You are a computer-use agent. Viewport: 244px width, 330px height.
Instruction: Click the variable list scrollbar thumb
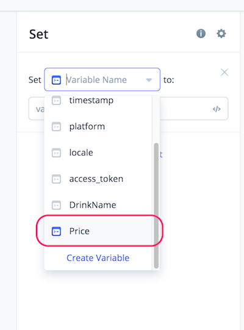point(156,205)
